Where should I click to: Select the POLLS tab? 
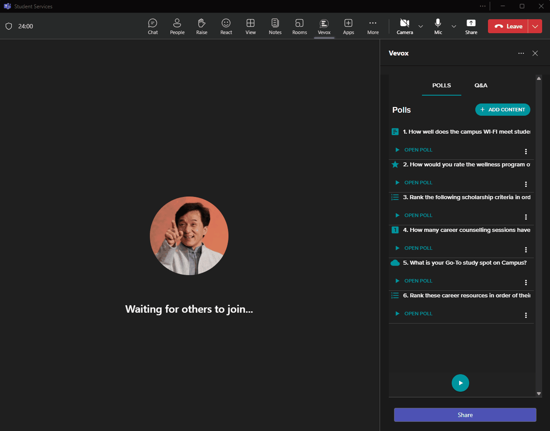point(441,86)
